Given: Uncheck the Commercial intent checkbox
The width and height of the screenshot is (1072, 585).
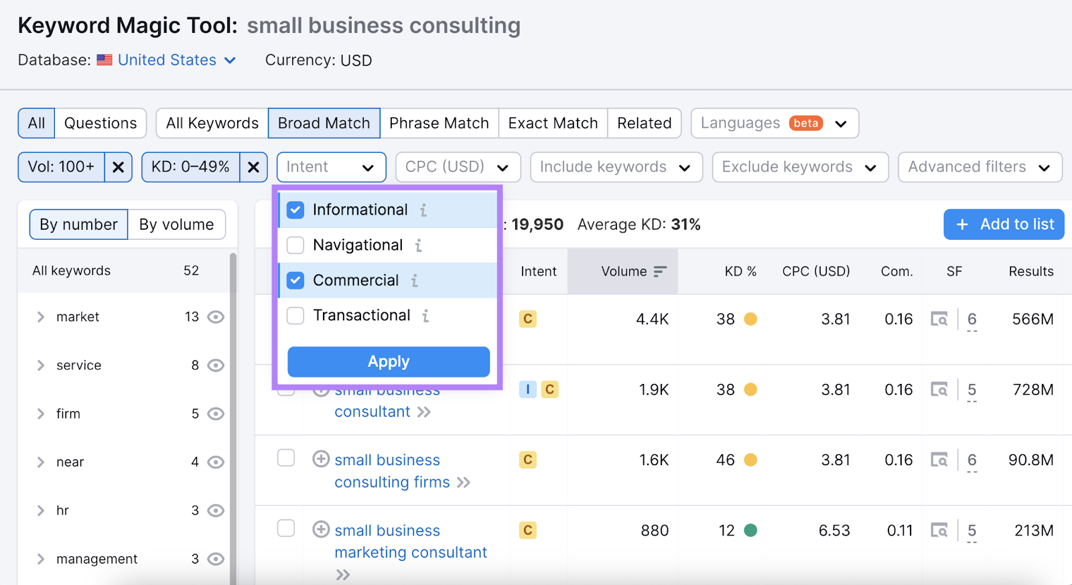Looking at the screenshot, I should coord(295,281).
